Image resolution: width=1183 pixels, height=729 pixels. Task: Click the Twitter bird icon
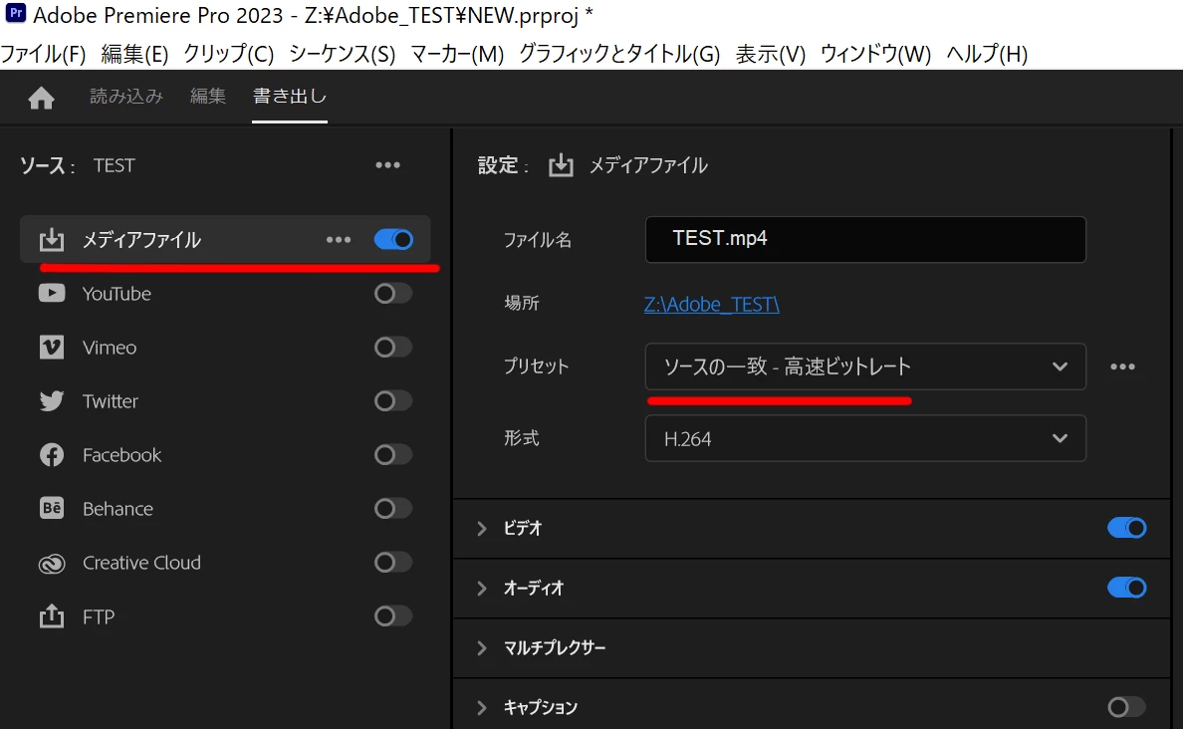pyautogui.click(x=52, y=400)
